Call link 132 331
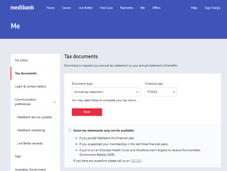227x171 pixels. [x=136, y=161]
